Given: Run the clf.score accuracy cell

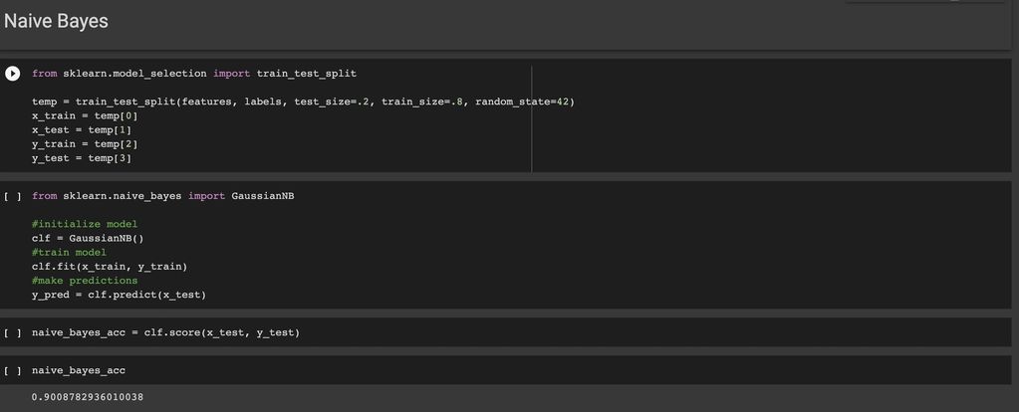Looking at the screenshot, I should click(13, 332).
